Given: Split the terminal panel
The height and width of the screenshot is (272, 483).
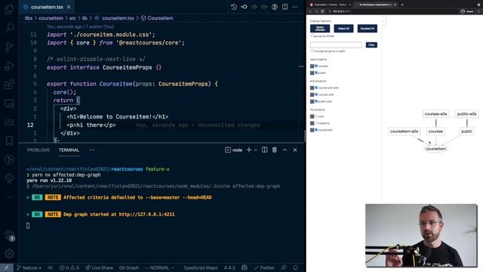Looking at the screenshot, I should point(264,150).
